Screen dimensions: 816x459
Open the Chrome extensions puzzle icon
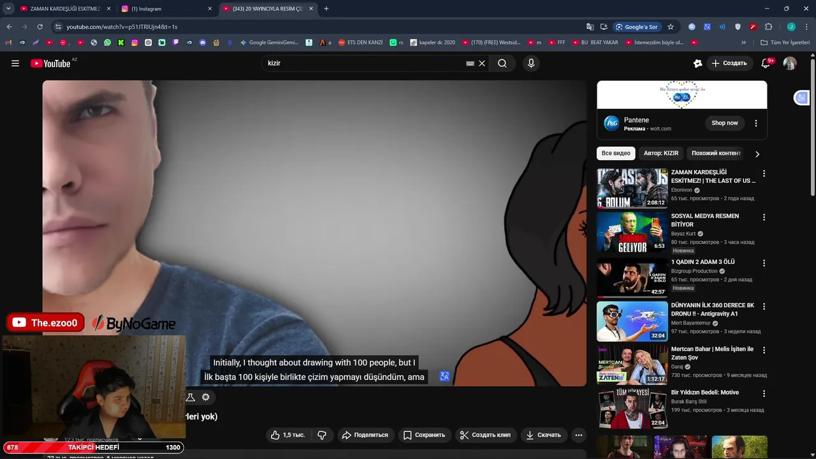tap(768, 27)
